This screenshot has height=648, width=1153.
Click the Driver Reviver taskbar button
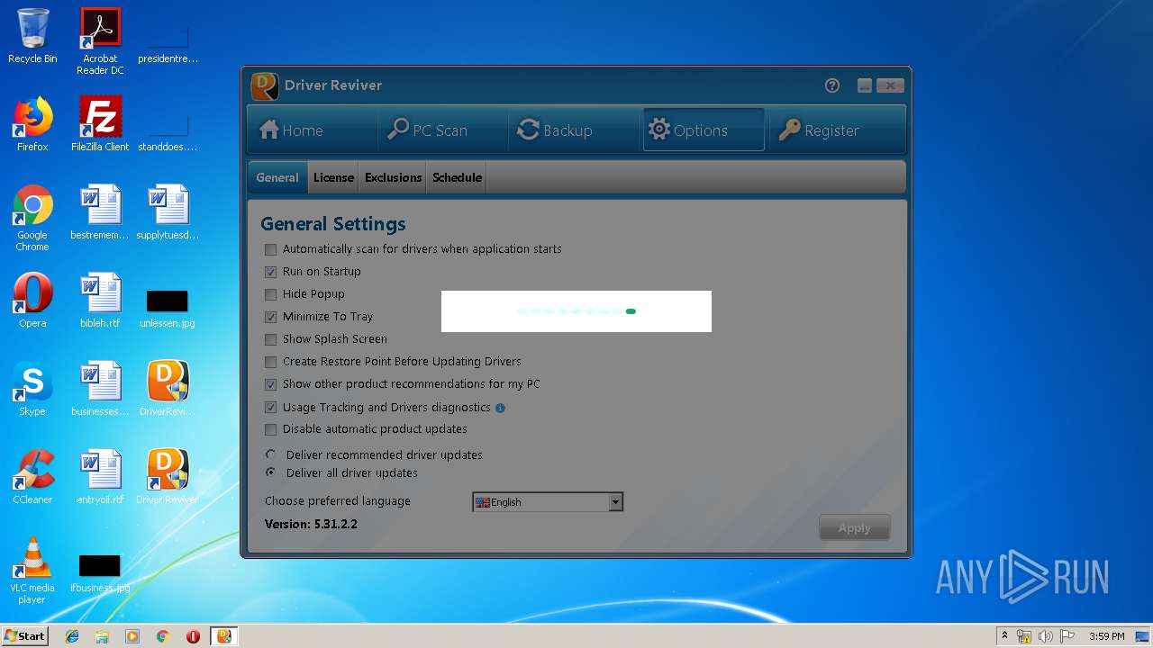223,636
